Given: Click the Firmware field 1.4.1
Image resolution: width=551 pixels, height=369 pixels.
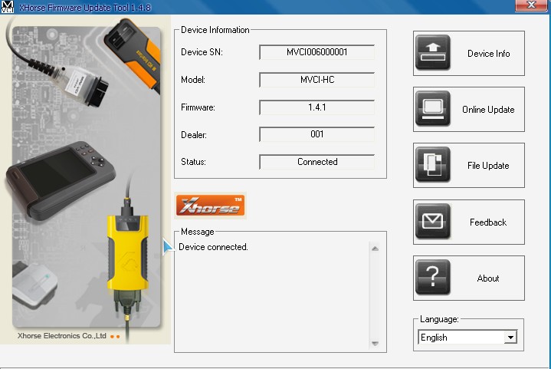Looking at the screenshot, I should click(317, 107).
